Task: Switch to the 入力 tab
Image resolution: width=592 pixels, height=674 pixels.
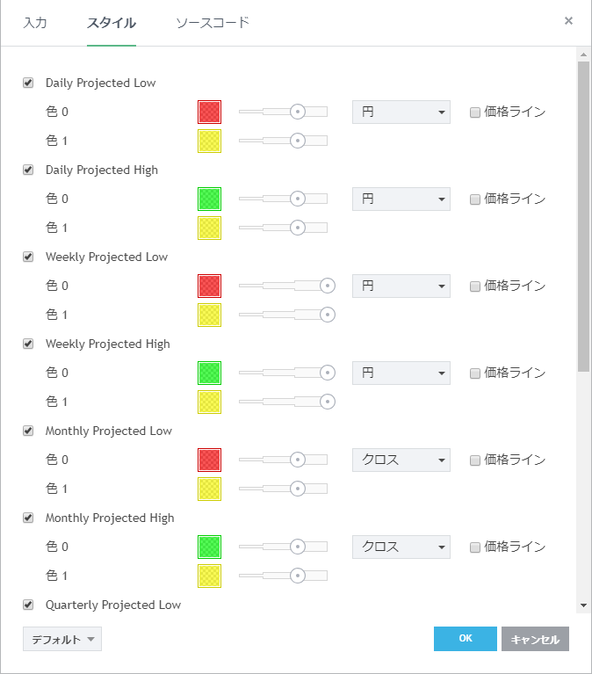Action: tap(35, 23)
